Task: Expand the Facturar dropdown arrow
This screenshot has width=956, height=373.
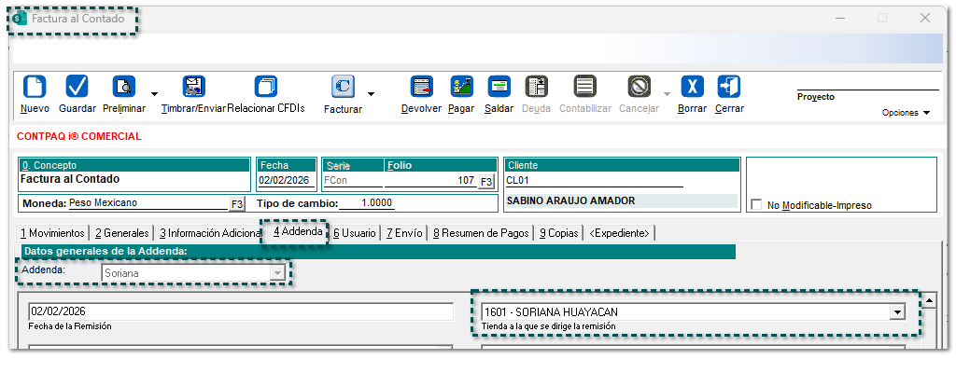Action: point(371,94)
